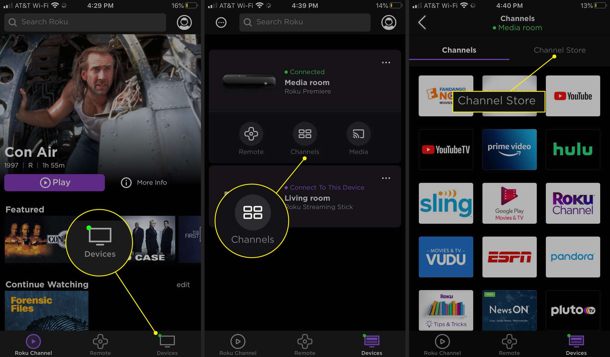Switch to the Channel Store tab
Screen dimensions: 610x357
[560, 50]
